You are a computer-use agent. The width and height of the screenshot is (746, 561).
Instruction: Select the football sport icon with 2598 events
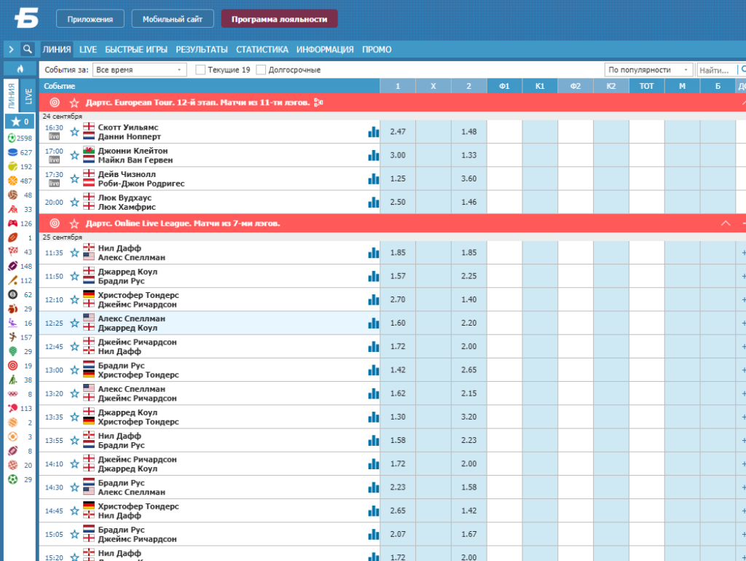coord(12,138)
